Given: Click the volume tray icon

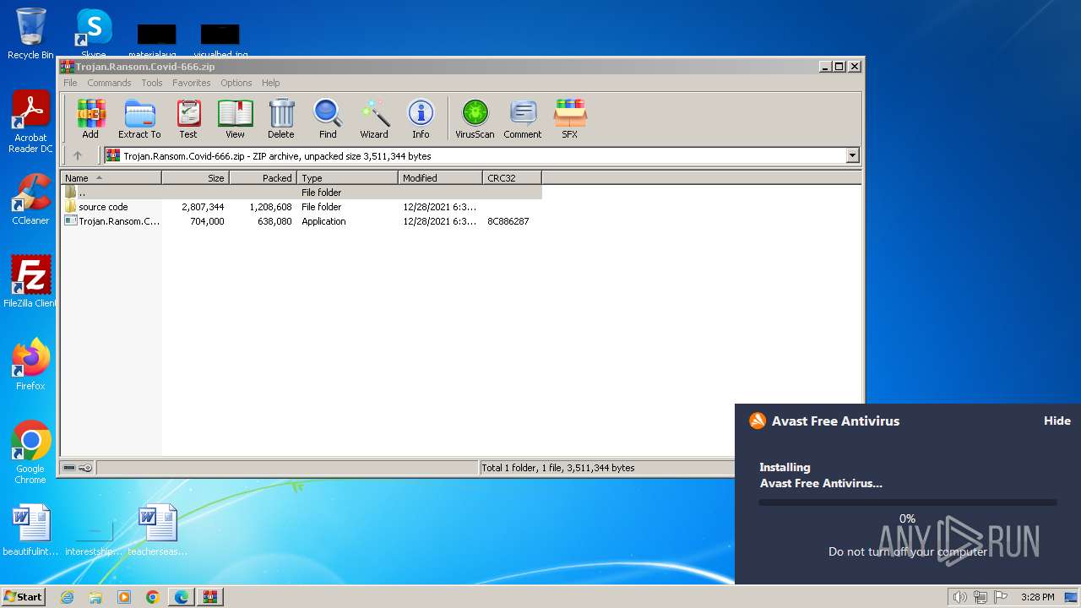Looking at the screenshot, I should click(x=959, y=597).
